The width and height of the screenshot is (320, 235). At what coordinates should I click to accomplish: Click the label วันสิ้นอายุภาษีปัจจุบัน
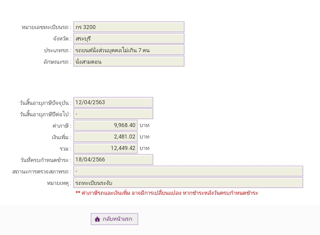pyautogui.click(x=45, y=103)
